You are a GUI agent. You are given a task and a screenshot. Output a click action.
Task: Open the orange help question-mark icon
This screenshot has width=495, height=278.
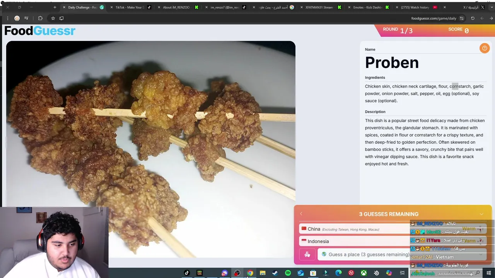coord(484,48)
